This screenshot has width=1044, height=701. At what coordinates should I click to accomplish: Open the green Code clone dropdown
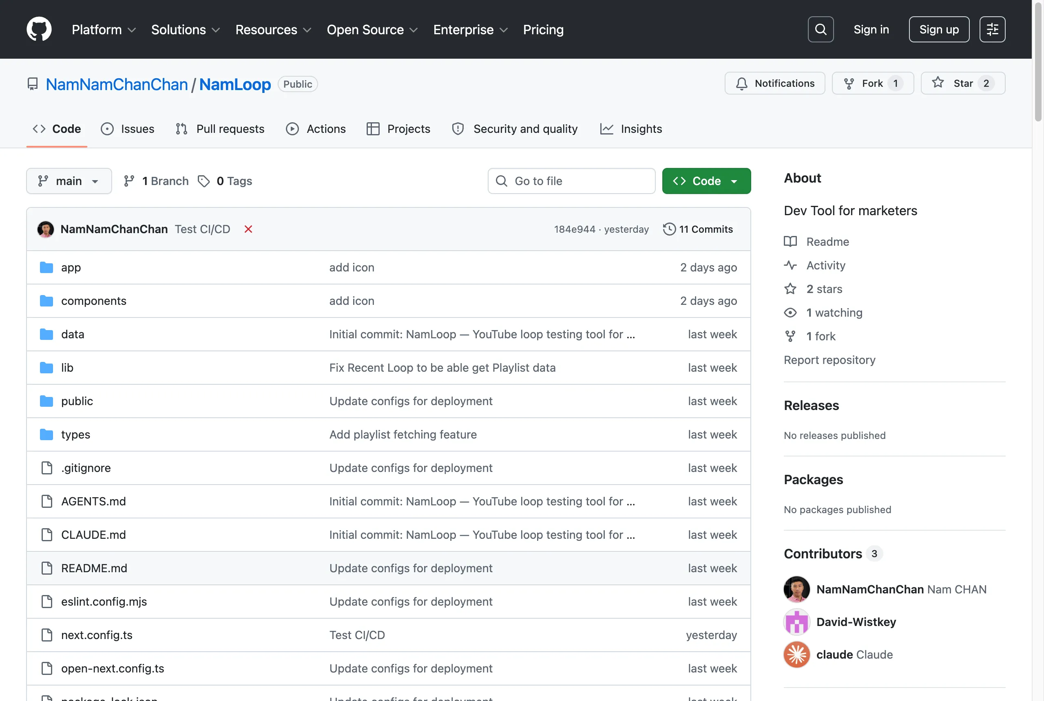(706, 181)
